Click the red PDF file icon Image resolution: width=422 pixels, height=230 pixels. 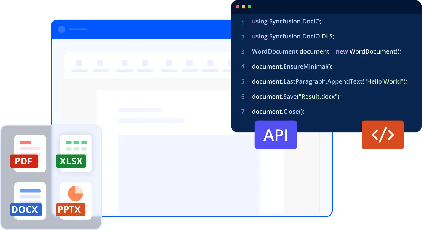28,154
